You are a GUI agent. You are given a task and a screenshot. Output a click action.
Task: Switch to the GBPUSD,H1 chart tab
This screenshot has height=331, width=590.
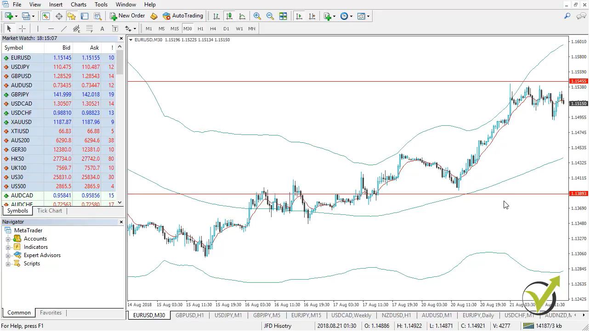point(190,315)
